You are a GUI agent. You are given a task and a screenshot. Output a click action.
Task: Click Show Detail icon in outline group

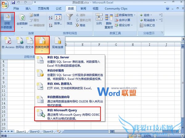tap(161, 15)
